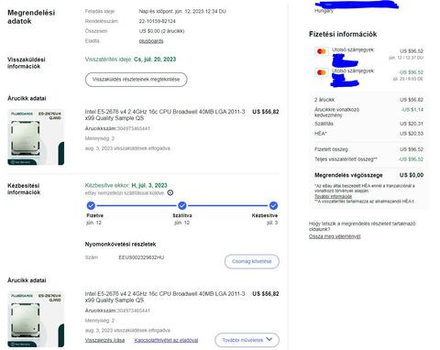Click the 2 árucikk US $56,82 line
This screenshot has width=440, height=350.
368,100
